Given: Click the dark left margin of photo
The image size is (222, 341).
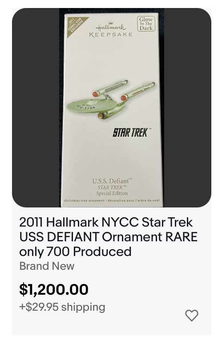Looking at the screenshot, I should 36,108.
